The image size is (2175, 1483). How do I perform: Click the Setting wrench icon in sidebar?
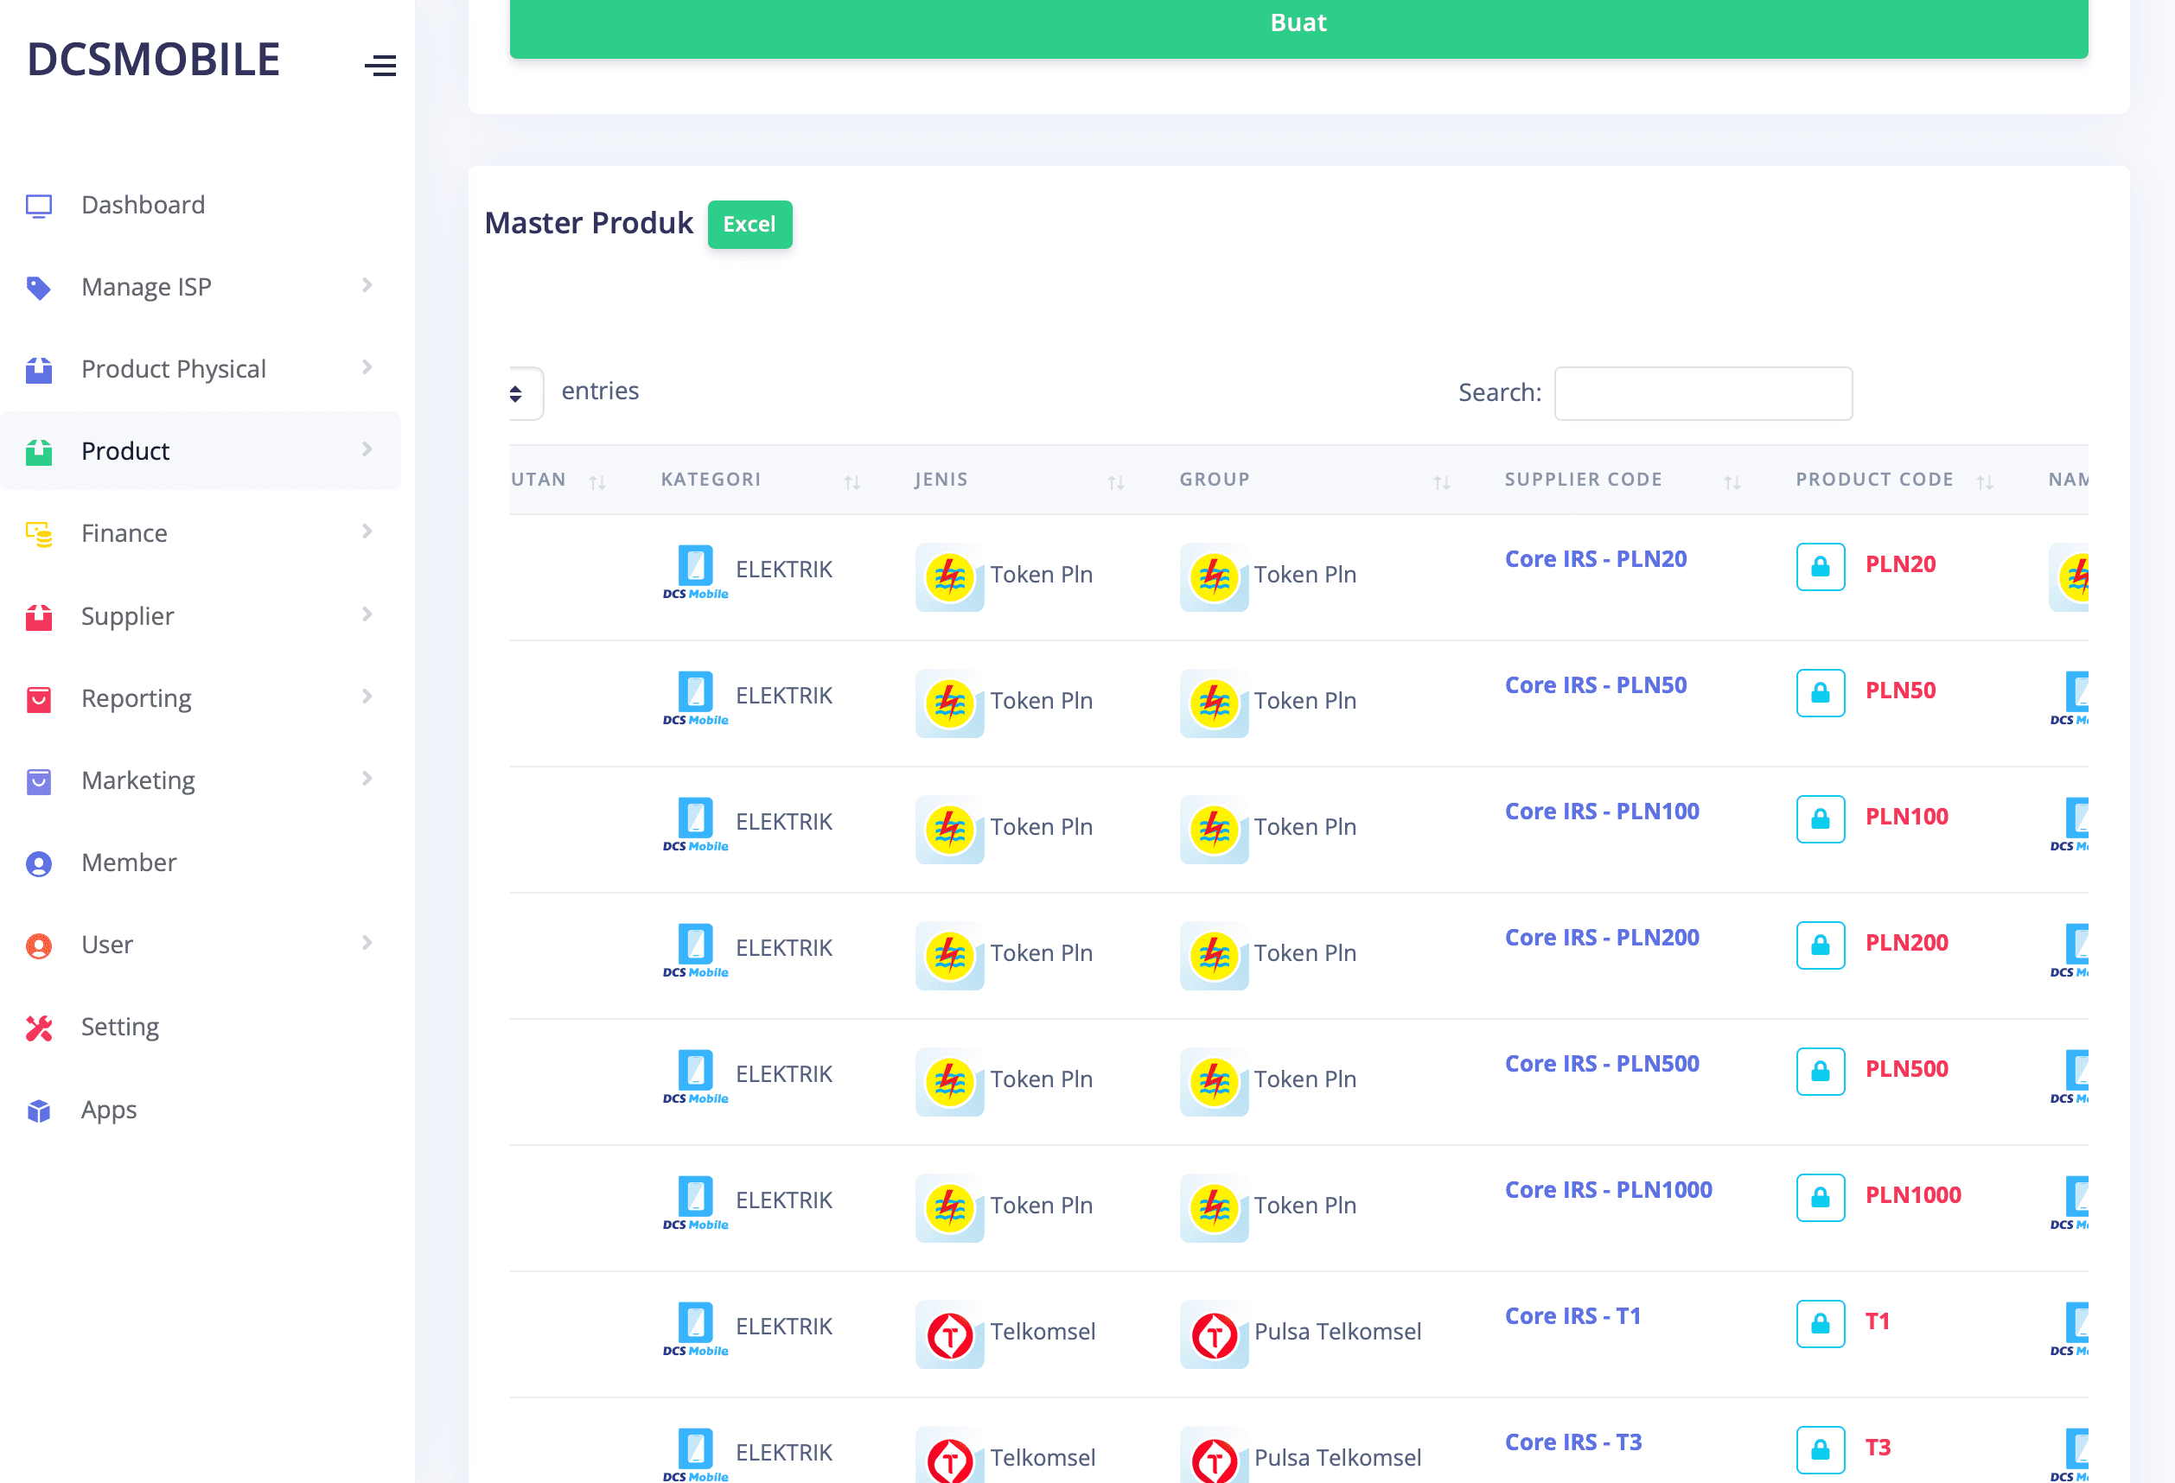click(x=38, y=1028)
